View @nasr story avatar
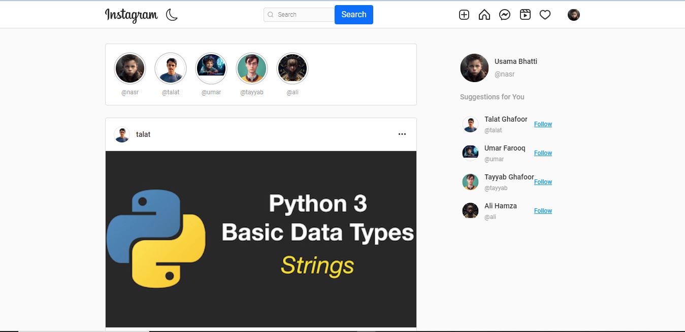685x332 pixels. point(130,68)
